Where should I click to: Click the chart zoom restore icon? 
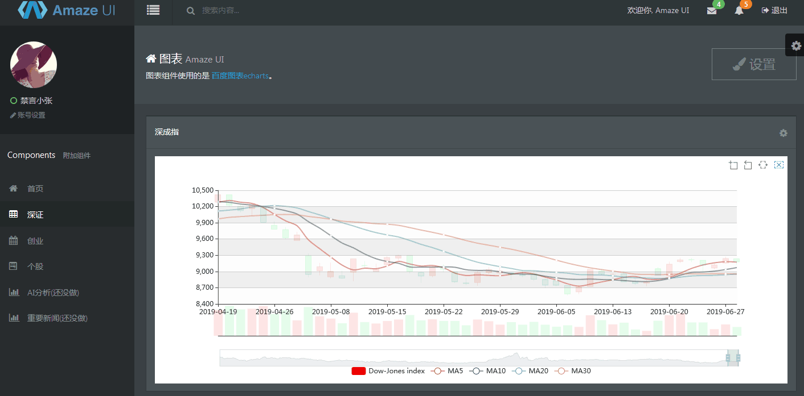748,165
